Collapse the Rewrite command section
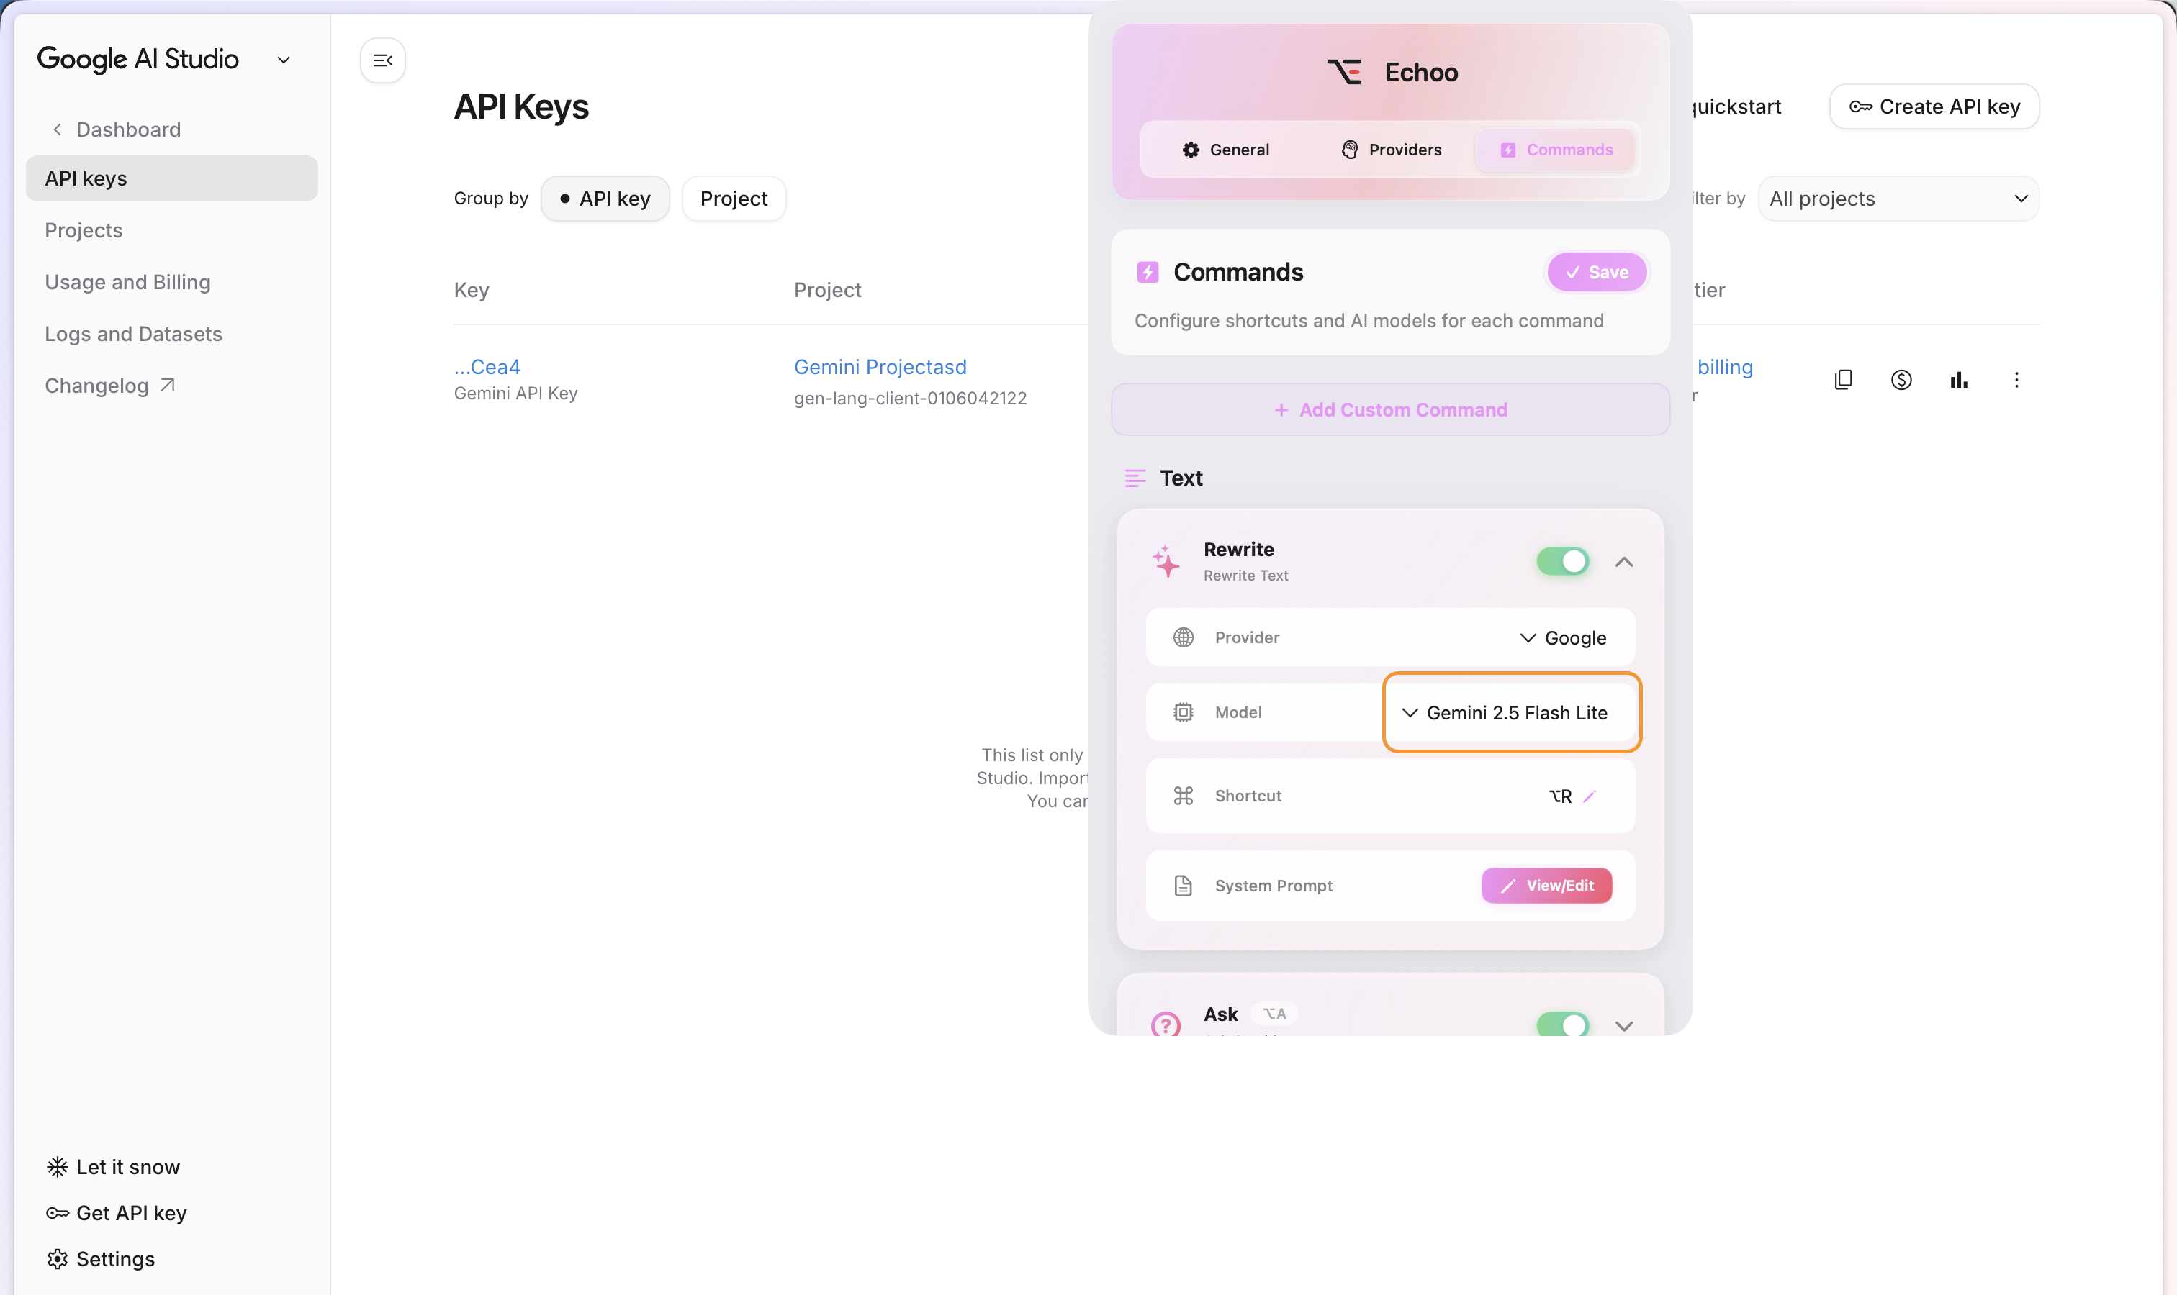The width and height of the screenshot is (2177, 1295). pos(1623,562)
